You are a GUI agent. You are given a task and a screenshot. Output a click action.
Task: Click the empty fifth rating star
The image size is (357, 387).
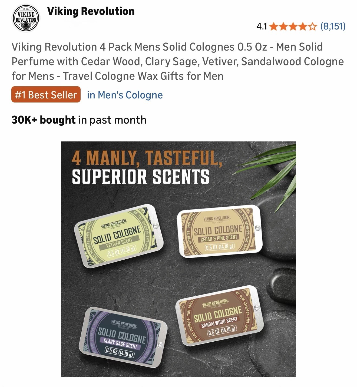click(x=312, y=27)
